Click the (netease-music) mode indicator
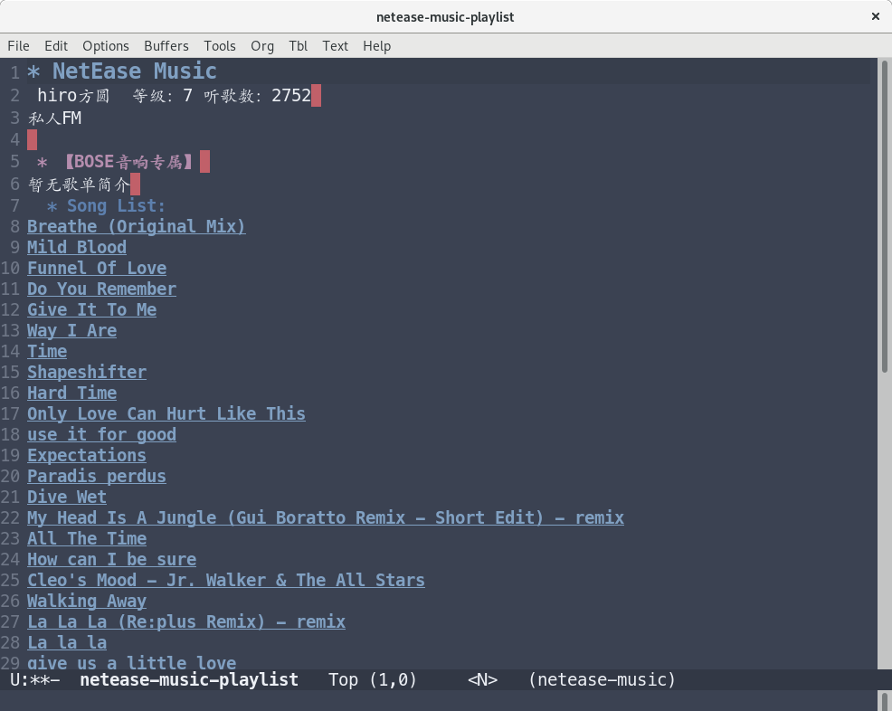The height and width of the screenshot is (711, 892). point(602,679)
